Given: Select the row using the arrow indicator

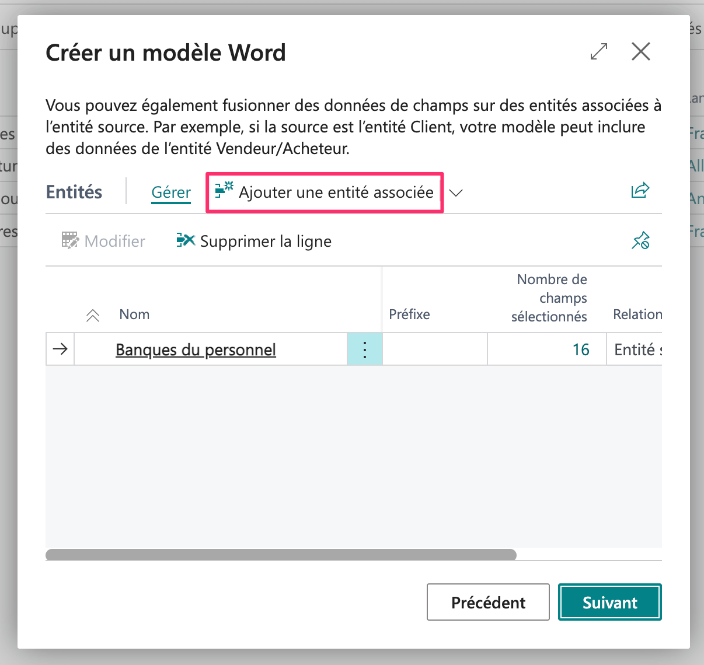Looking at the screenshot, I should coord(60,349).
